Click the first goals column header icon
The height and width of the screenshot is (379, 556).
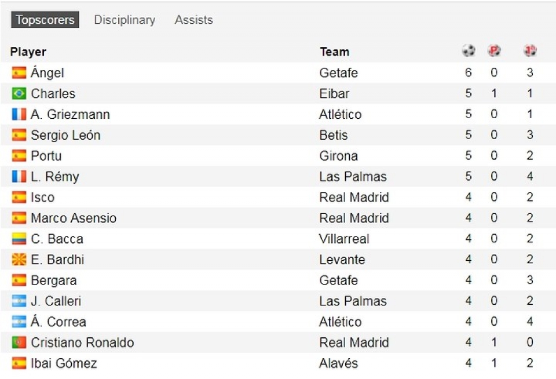530,51
